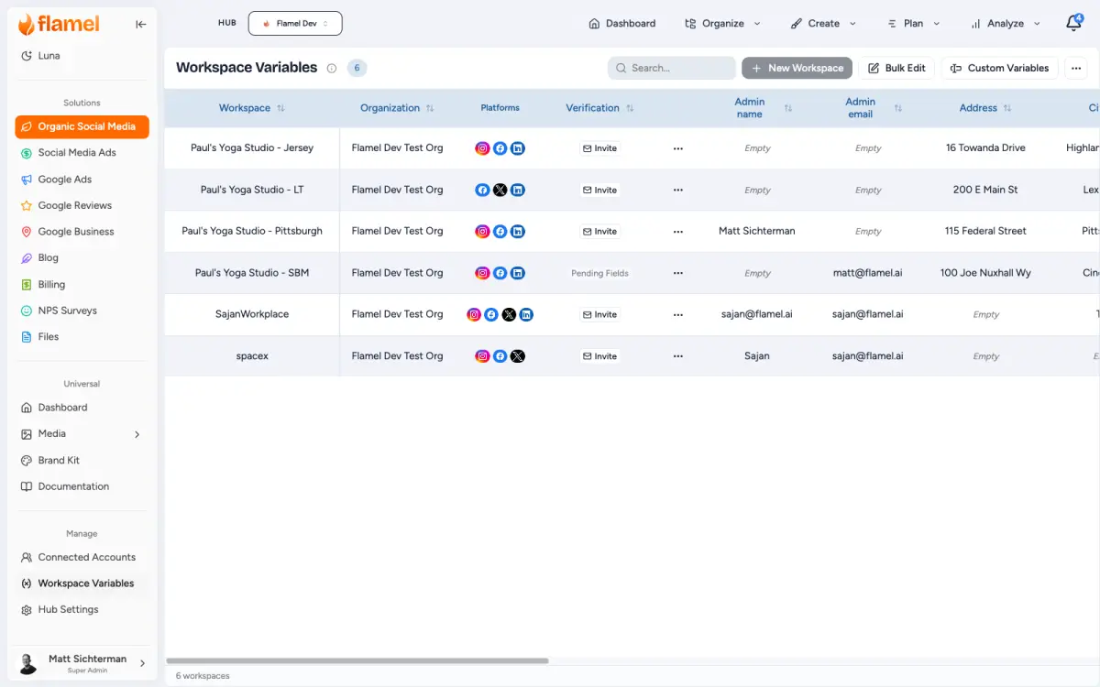Open Custom Variables
Screen dimensions: 1100x687
point(999,68)
